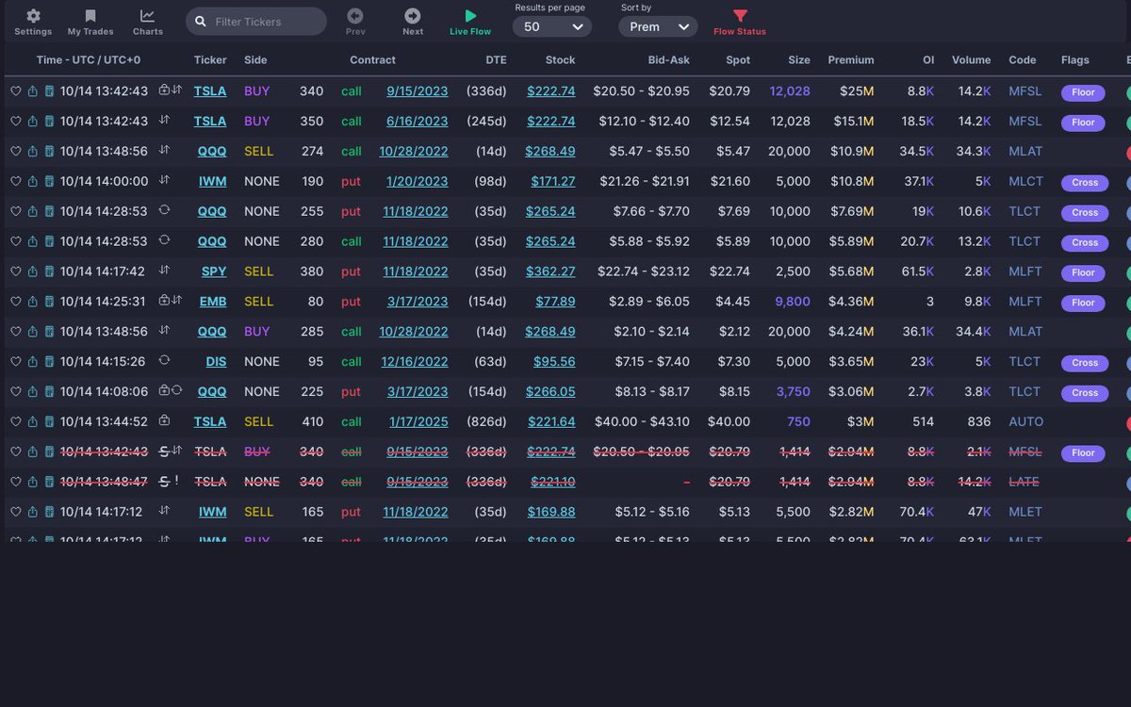Screen dimensions: 1131x707
Task: Share the IWM 190 put trade
Action: pyautogui.click(x=33, y=182)
